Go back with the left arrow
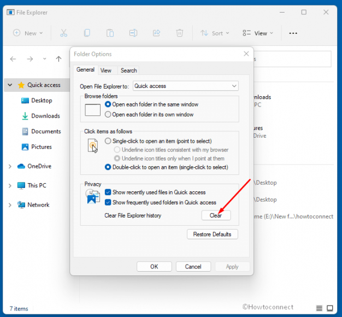Image resolution: width=342 pixels, height=317 pixels. (x=13, y=59)
